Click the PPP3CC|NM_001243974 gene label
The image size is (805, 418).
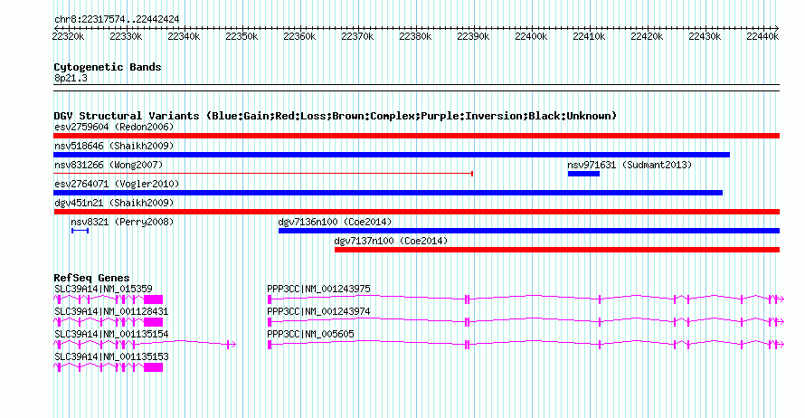pos(318,312)
